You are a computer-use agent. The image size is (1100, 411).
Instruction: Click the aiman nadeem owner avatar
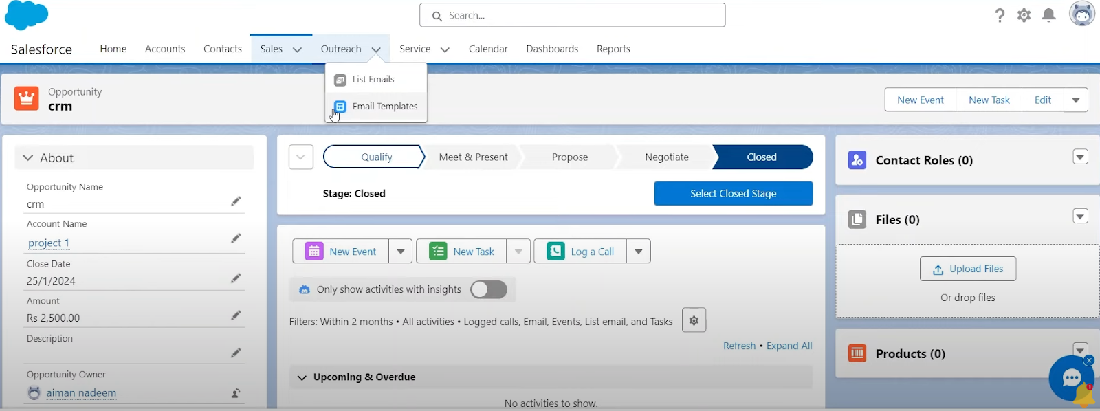[34, 393]
